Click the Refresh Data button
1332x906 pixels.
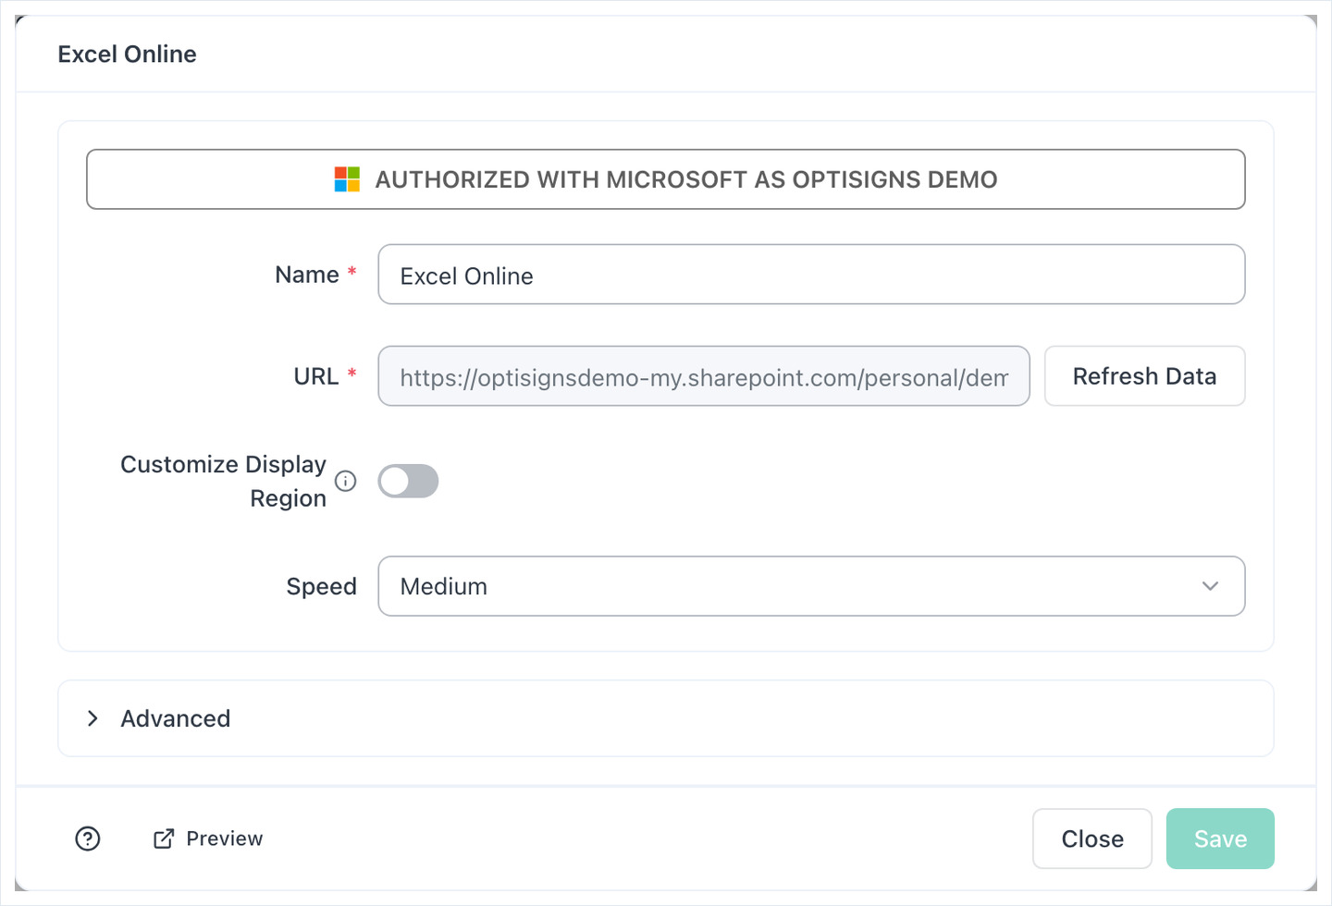[1144, 376]
